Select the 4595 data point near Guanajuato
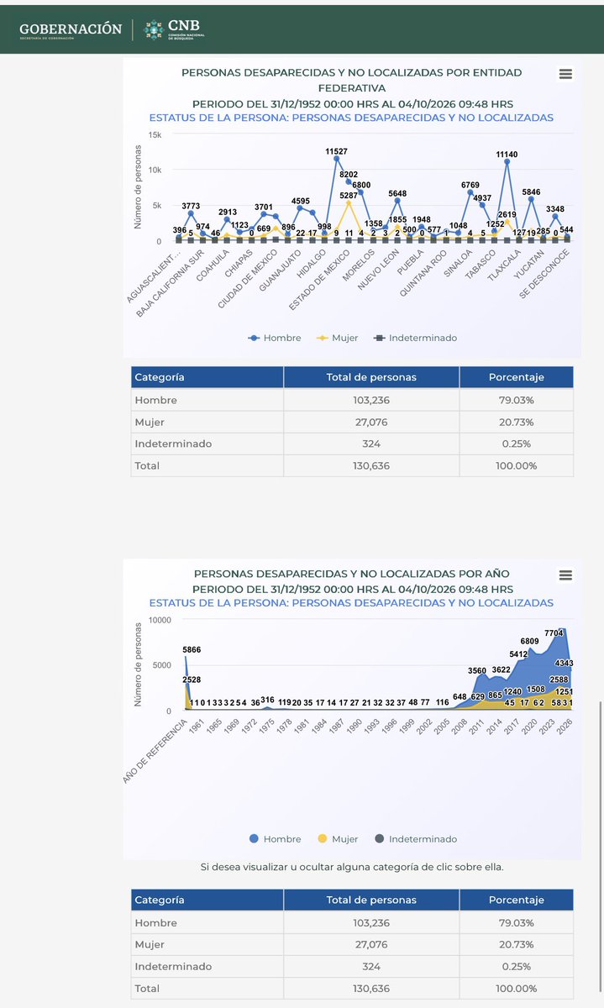This screenshot has width=604, height=1008. tap(300, 207)
